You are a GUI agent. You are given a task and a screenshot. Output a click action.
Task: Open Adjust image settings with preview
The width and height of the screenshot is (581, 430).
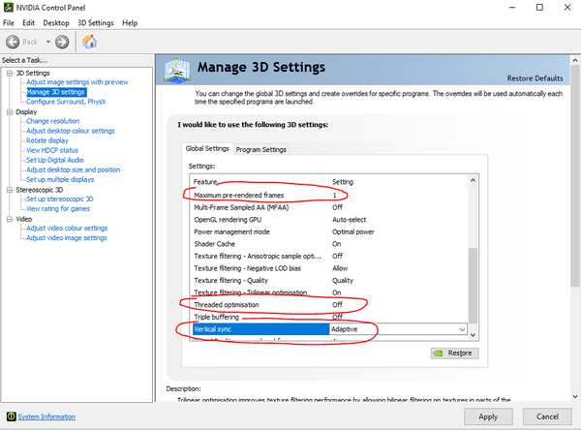[x=77, y=82]
